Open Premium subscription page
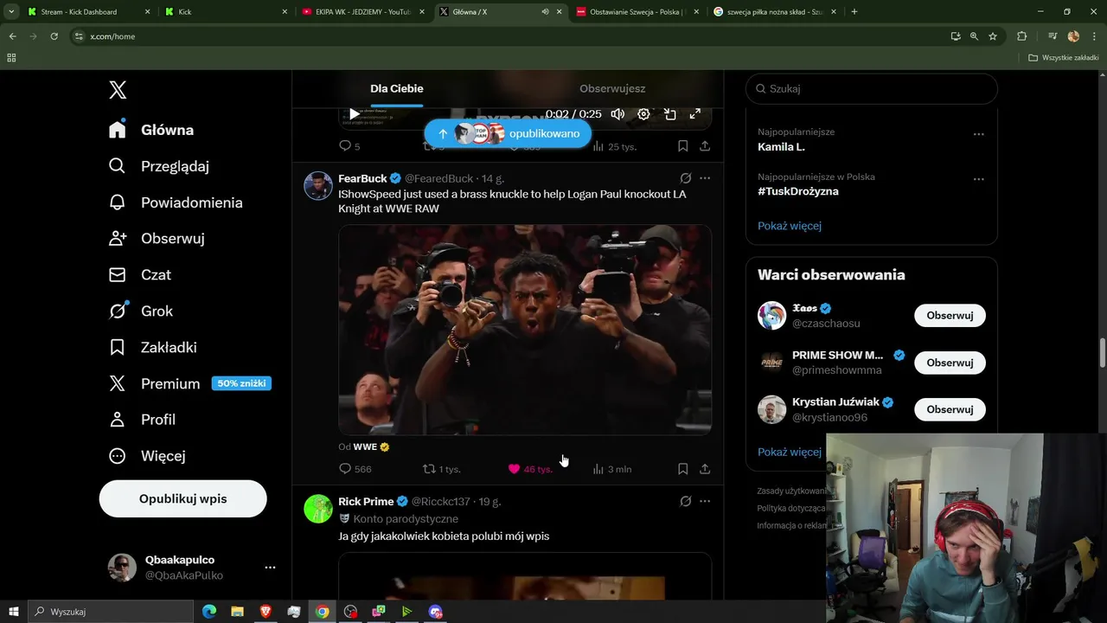This screenshot has height=623, width=1107. pyautogui.click(x=190, y=383)
